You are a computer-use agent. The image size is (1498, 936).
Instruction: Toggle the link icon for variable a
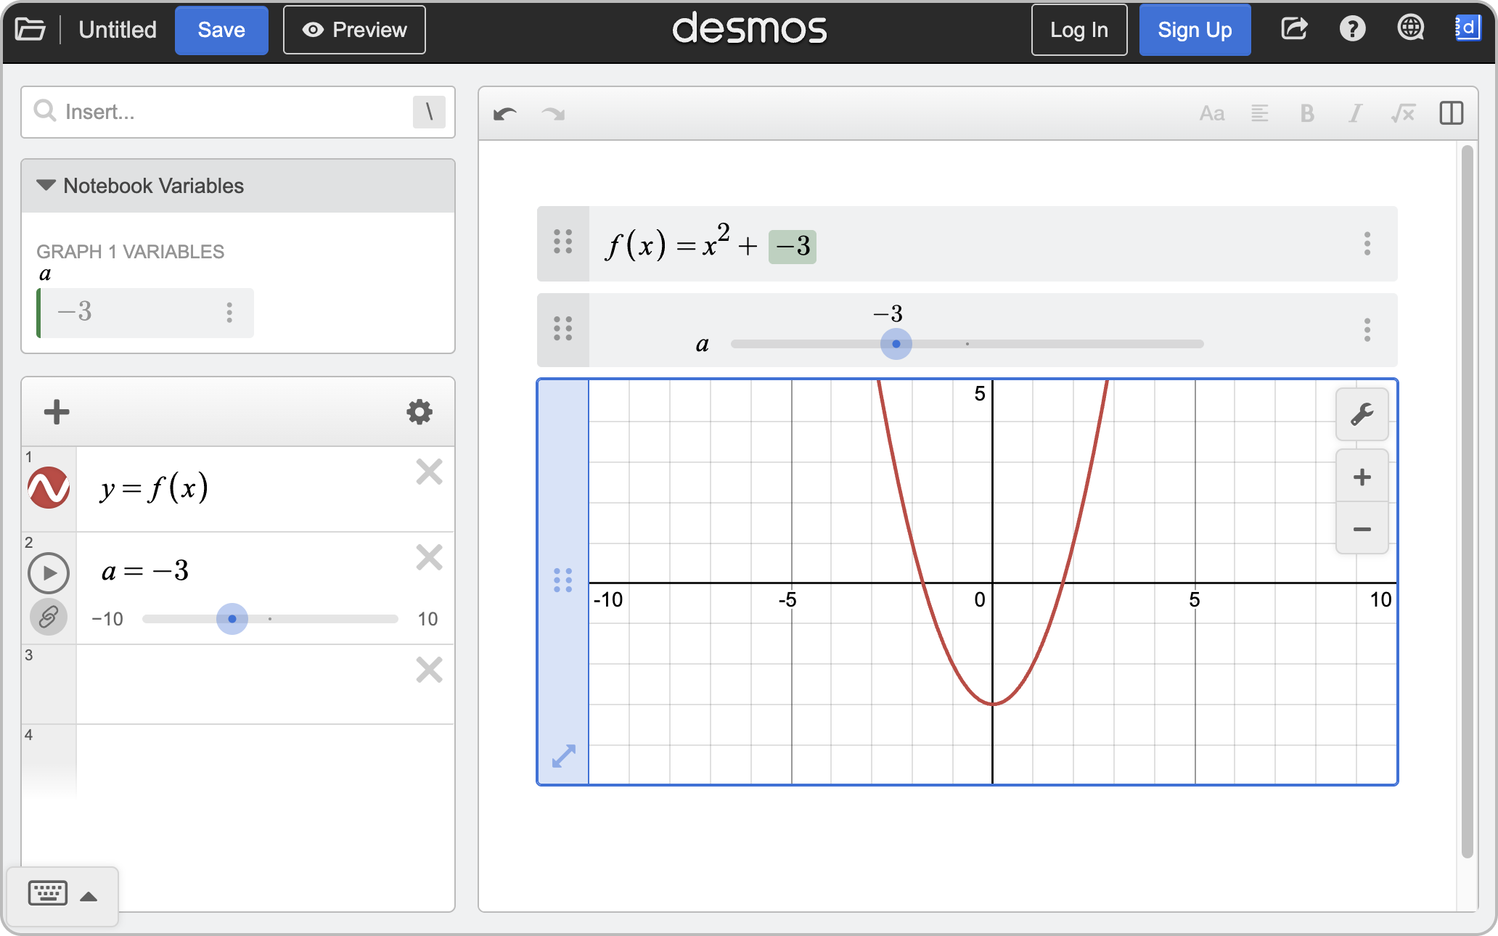[49, 617]
